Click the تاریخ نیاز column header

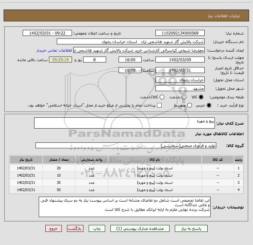tap(26, 159)
